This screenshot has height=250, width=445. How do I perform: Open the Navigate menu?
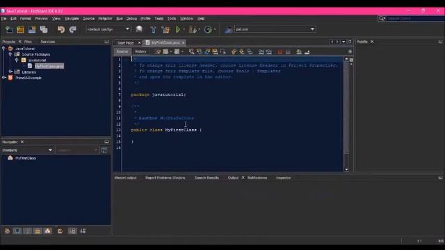point(72,19)
